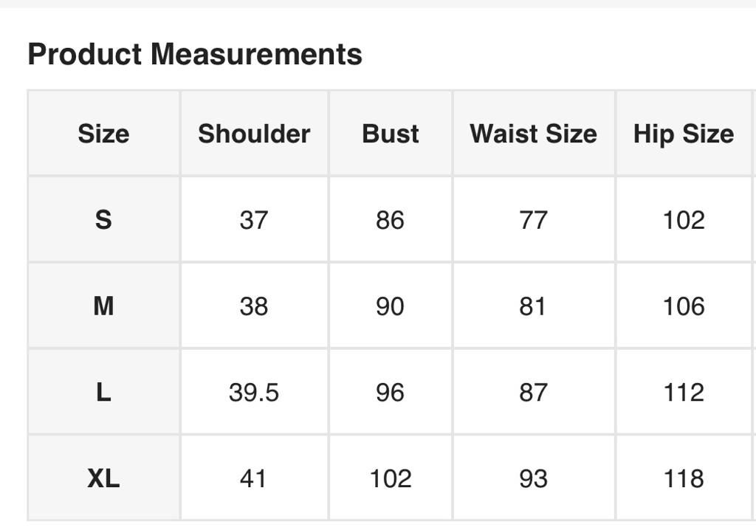Click the shoulder value 41 for XL
The height and width of the screenshot is (530, 756).
(x=253, y=479)
